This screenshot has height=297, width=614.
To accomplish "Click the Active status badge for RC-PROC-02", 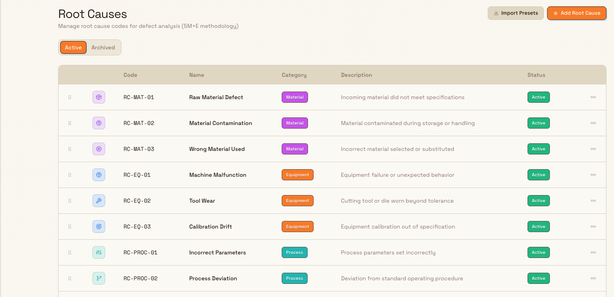I will pyautogui.click(x=539, y=278).
